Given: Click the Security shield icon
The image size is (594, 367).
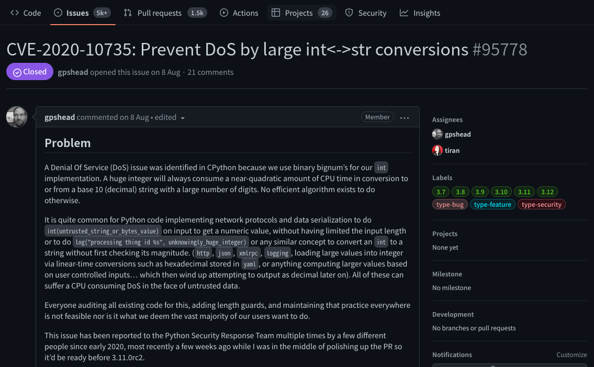Looking at the screenshot, I should click(349, 13).
